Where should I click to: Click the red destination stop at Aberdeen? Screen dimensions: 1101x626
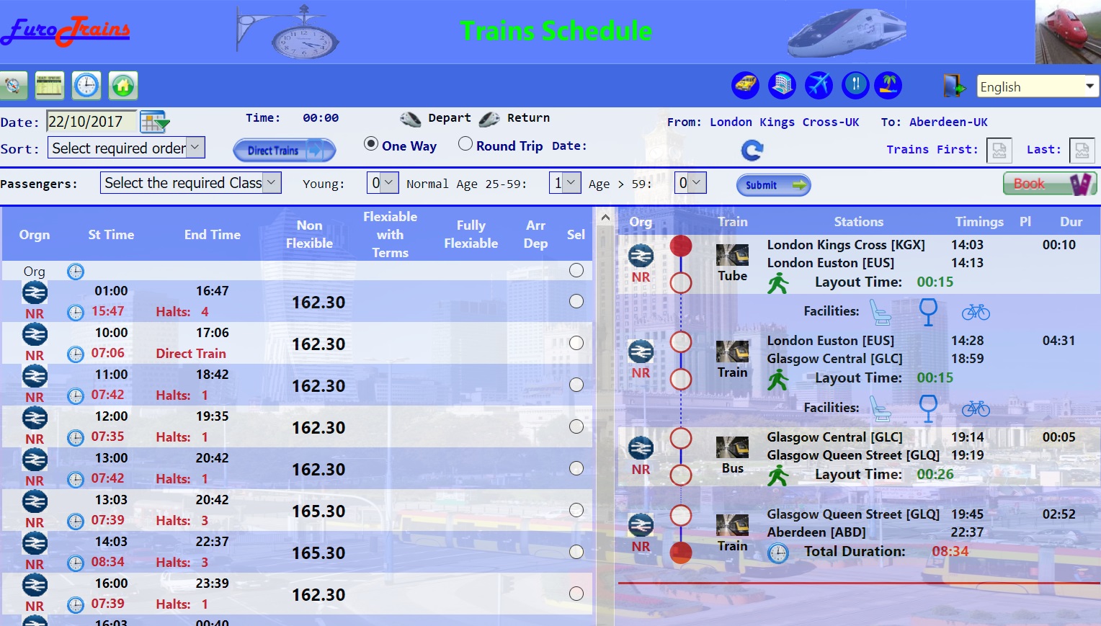[x=681, y=553]
